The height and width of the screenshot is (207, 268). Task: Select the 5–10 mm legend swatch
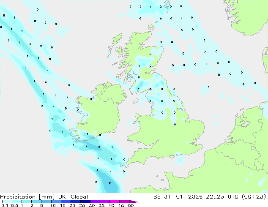click(46, 202)
